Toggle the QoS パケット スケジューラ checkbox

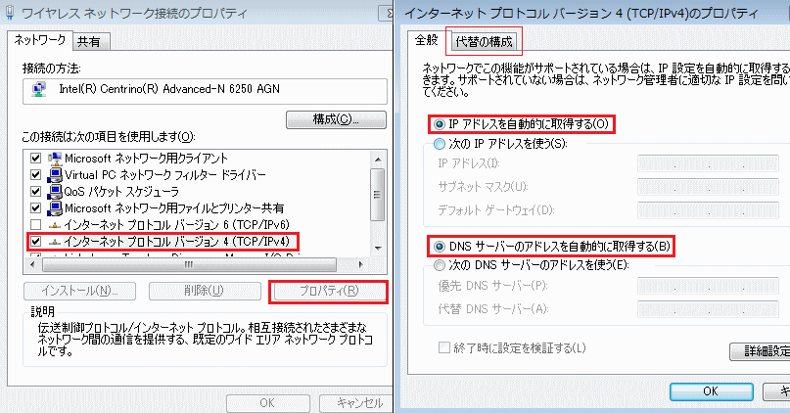(35, 192)
